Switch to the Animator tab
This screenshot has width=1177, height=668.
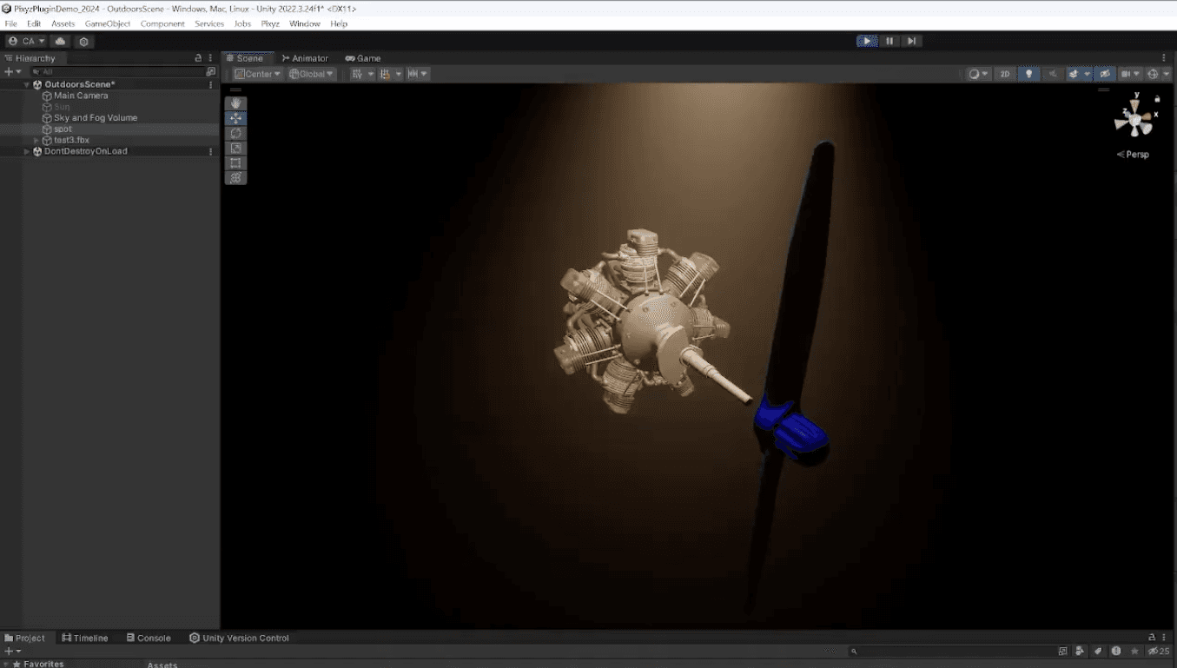point(305,58)
